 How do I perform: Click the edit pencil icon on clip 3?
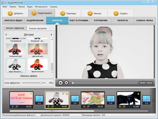pos(88,107)
